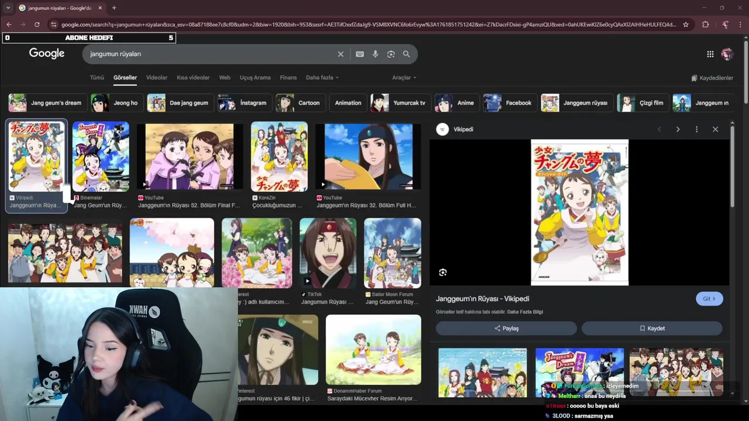Open preview panel three-dot options
The width and height of the screenshot is (749, 421).
[696, 129]
